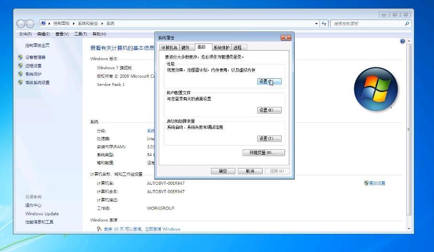Image resolution: width=434 pixels, height=252 pixels.
Task: Click the key icon near activation link
Action: click(99, 229)
